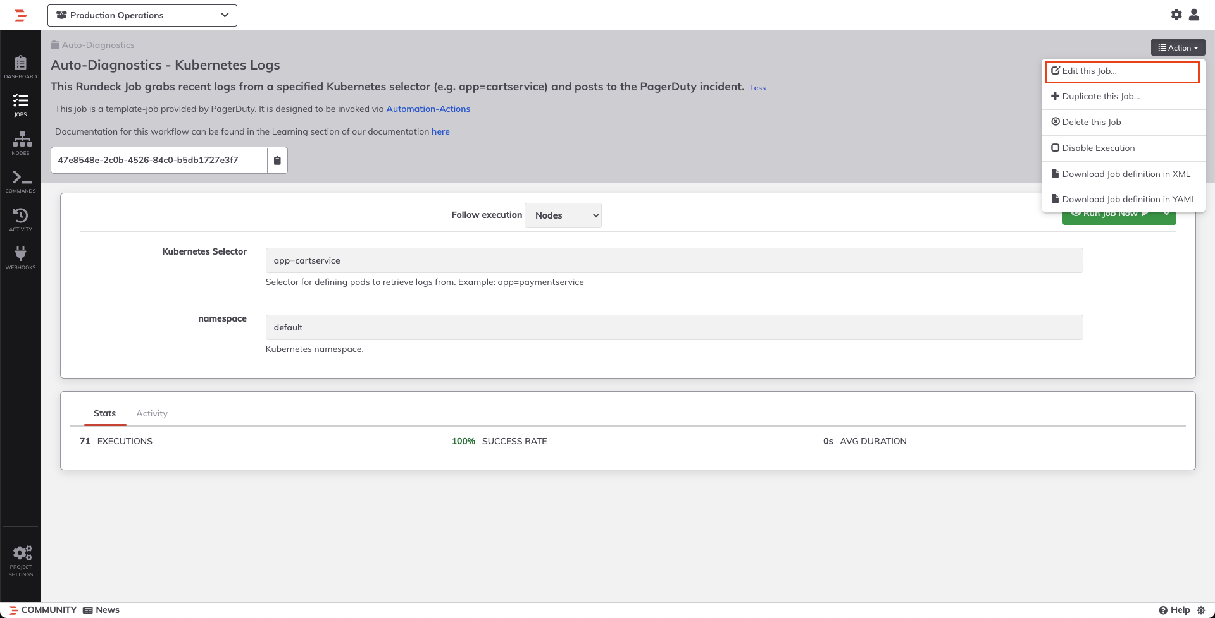Click the system settings gear icon
This screenshot has width=1215, height=618.
tap(1176, 15)
